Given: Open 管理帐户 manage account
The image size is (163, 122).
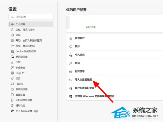Looking at the screenshot, I should (x=115, y=38).
